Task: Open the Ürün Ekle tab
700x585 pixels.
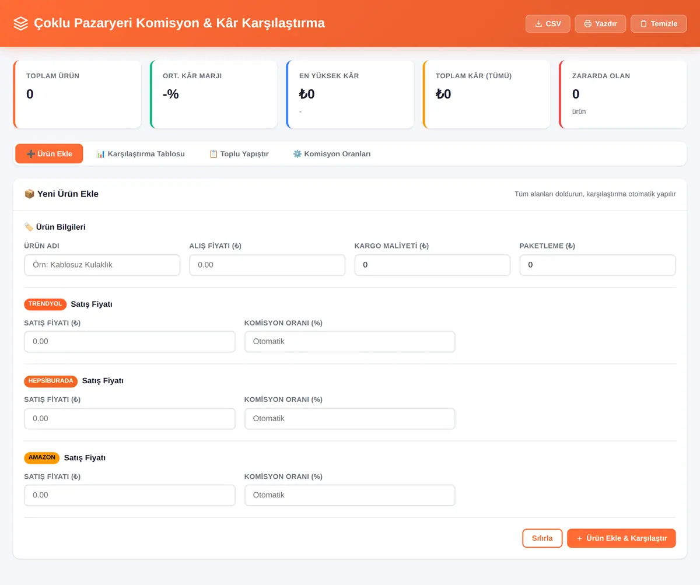Action: [x=49, y=154]
